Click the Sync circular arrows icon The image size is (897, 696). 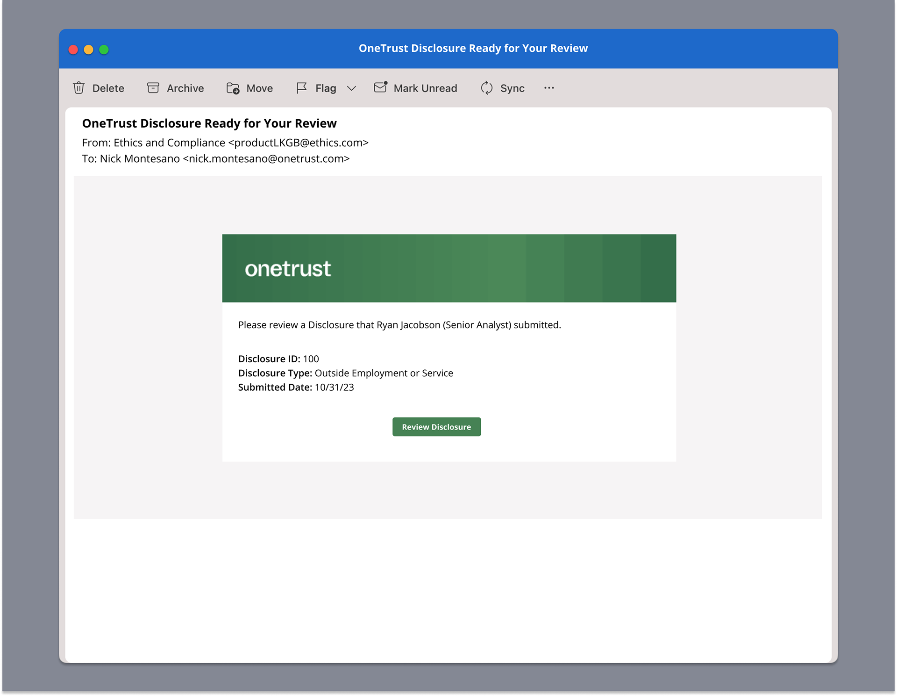[486, 88]
